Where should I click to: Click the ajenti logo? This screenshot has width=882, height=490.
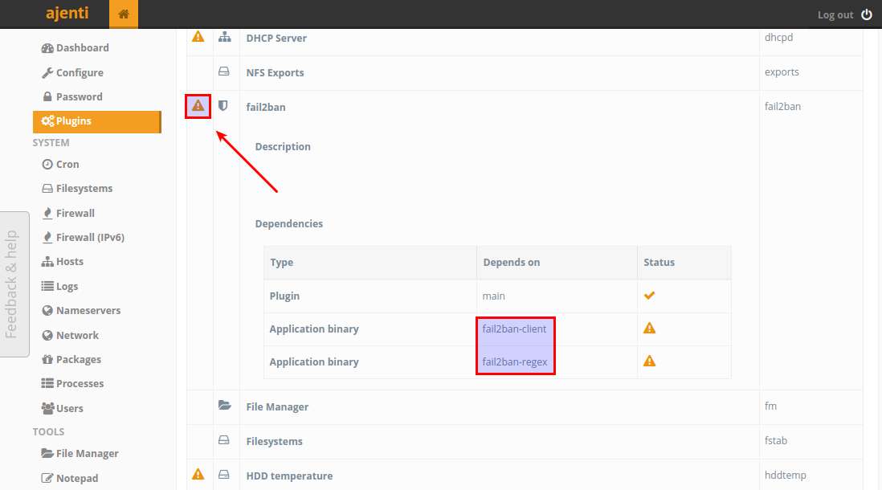67,13
